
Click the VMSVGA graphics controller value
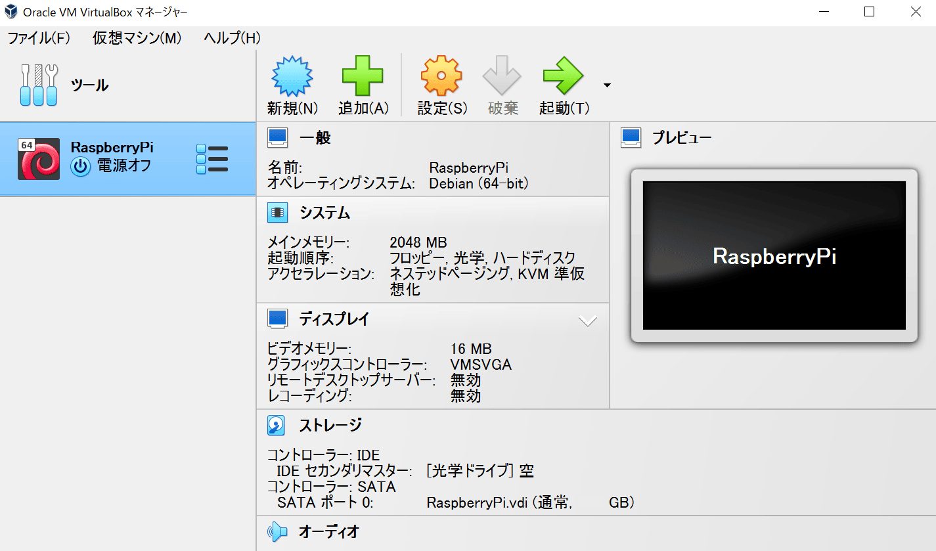[481, 364]
